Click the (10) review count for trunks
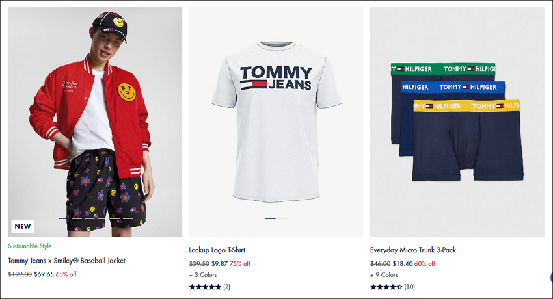This screenshot has height=299, width=553. (409, 287)
